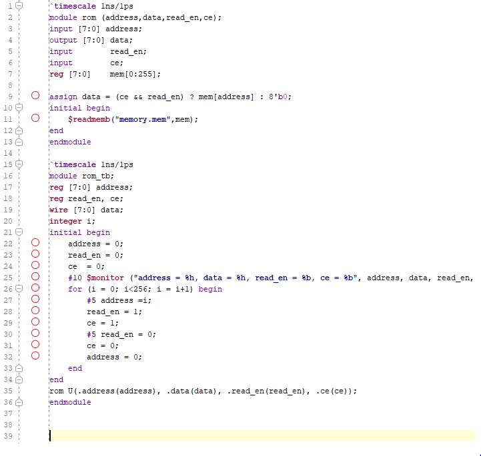Click '#5 read_en = 0;' on line 30
Viewport: 481px width, 456px height.
[x=121, y=334]
